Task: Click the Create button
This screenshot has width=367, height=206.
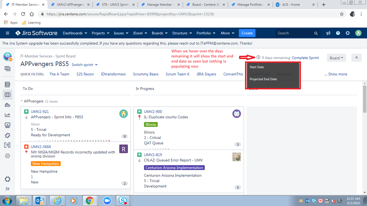Action: pos(247,33)
